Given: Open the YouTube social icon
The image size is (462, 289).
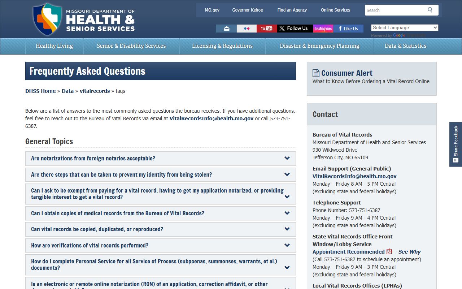Looking at the screenshot, I should click(x=267, y=29).
